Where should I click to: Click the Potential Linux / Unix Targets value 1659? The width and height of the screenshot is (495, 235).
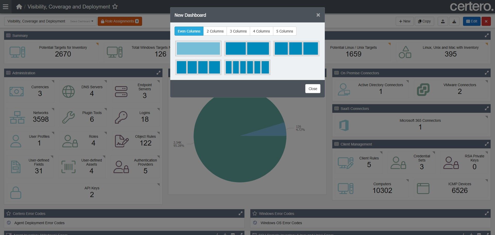click(353, 54)
